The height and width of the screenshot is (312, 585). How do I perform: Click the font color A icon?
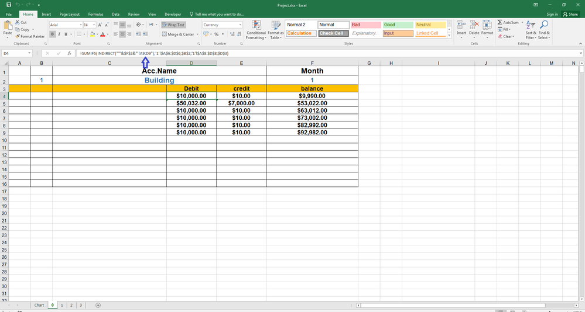(x=102, y=34)
